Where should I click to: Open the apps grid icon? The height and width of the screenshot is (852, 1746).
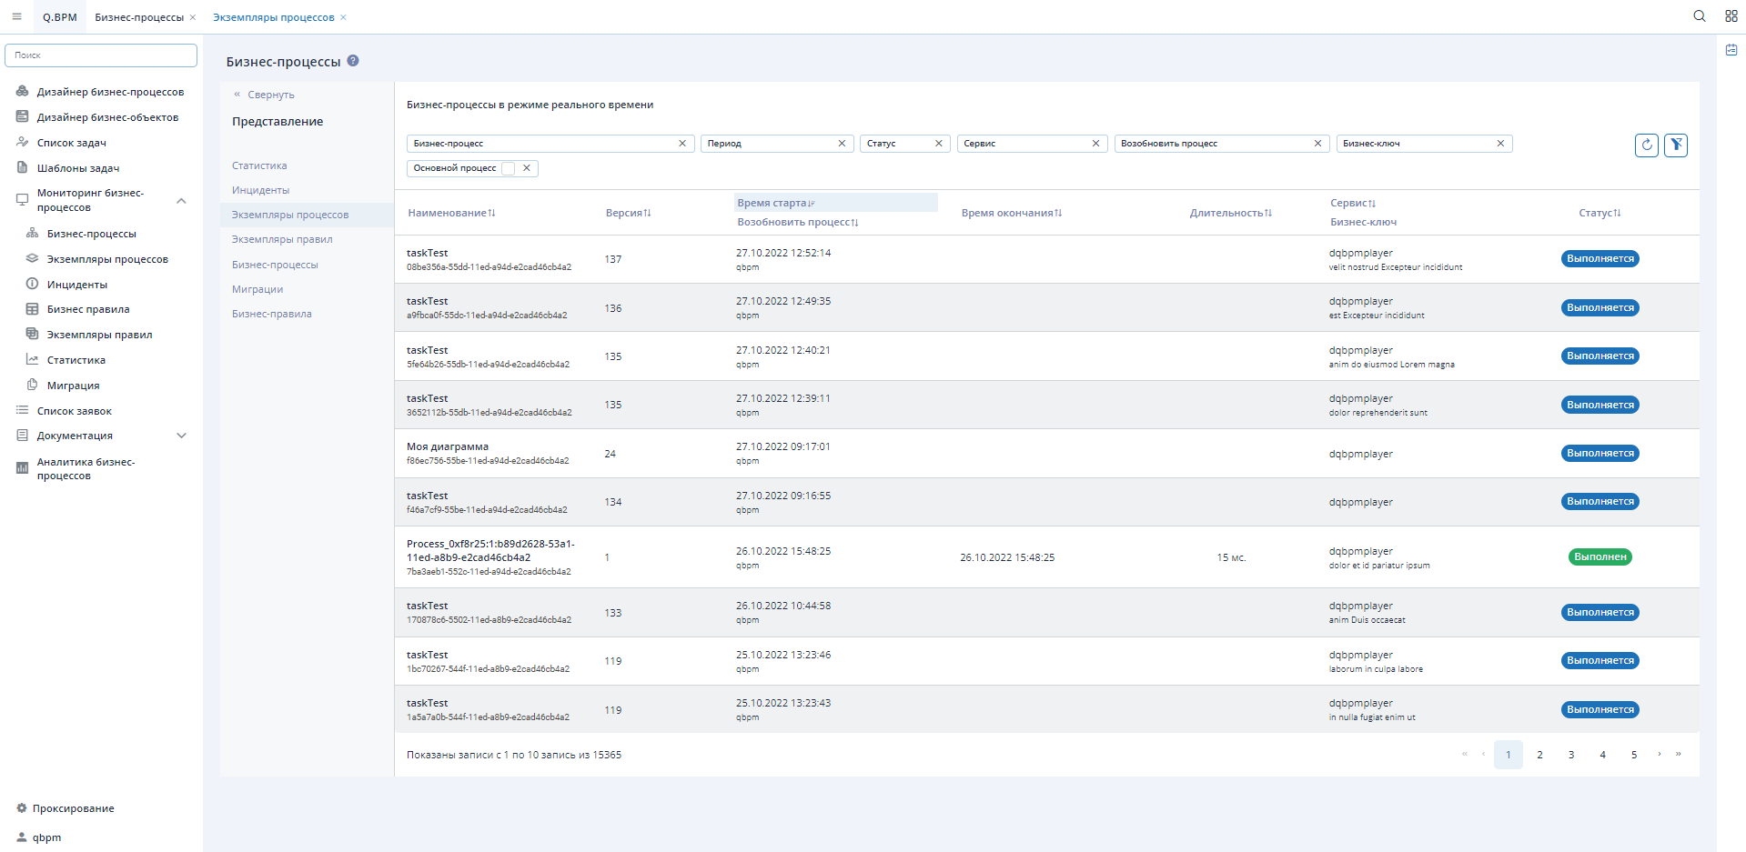coord(1731,16)
